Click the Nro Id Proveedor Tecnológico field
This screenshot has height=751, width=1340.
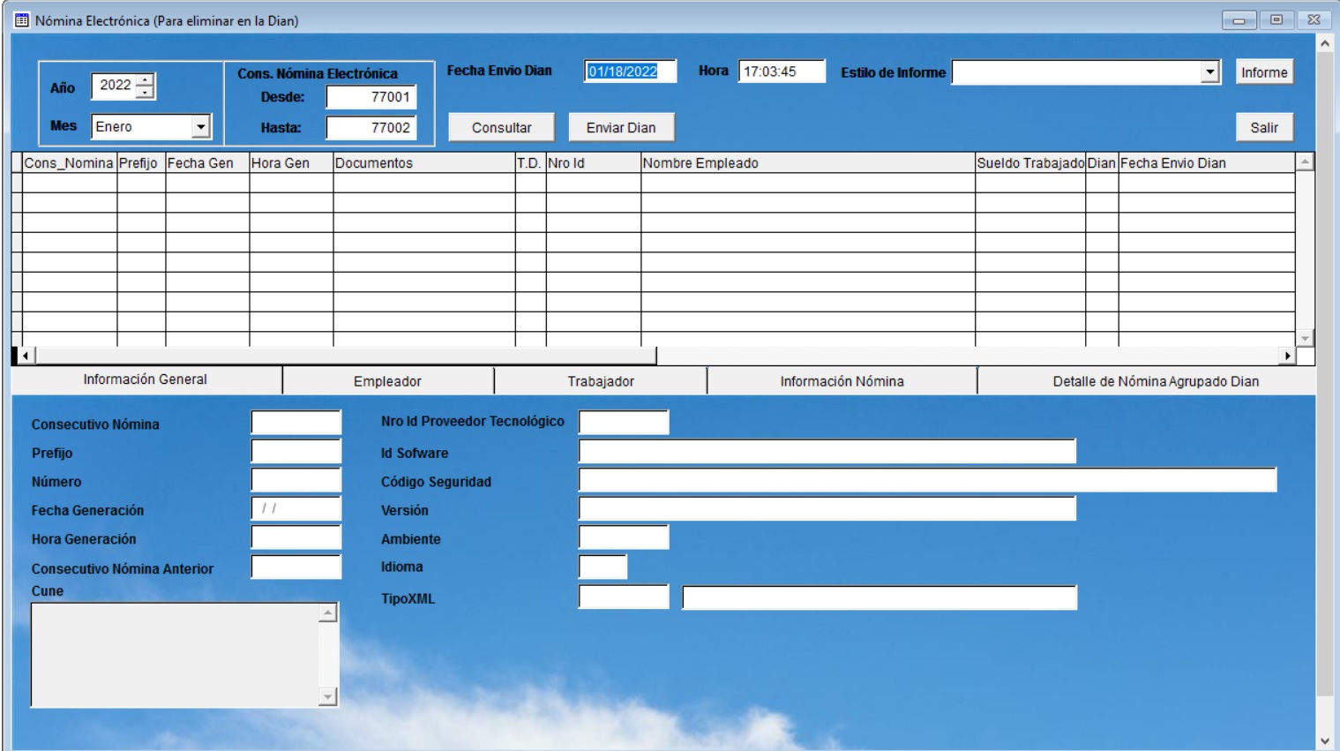click(624, 423)
